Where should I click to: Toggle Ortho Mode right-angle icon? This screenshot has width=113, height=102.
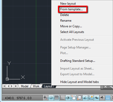tap(62, 98)
